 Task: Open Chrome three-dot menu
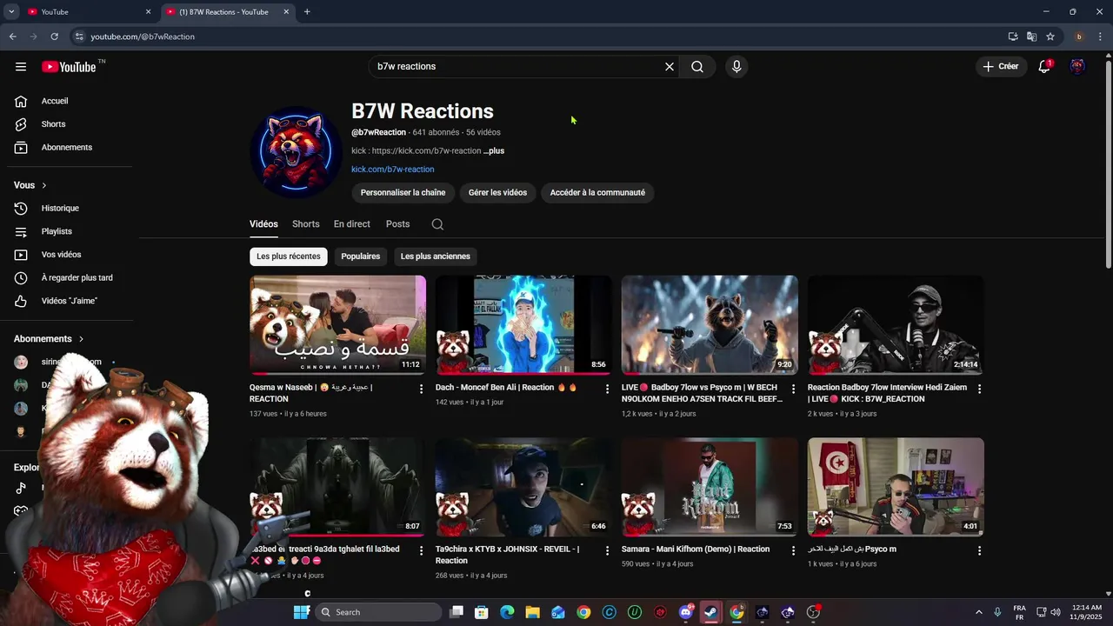1100,37
